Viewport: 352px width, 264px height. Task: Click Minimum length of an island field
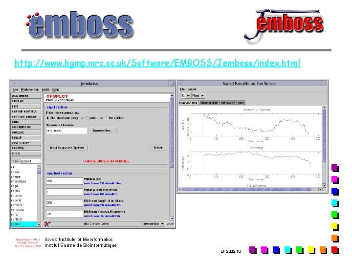(x=65, y=203)
